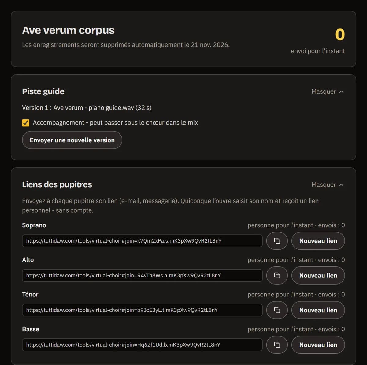
Task: Uncheck the Accompagnement checkbox
Action: point(26,123)
